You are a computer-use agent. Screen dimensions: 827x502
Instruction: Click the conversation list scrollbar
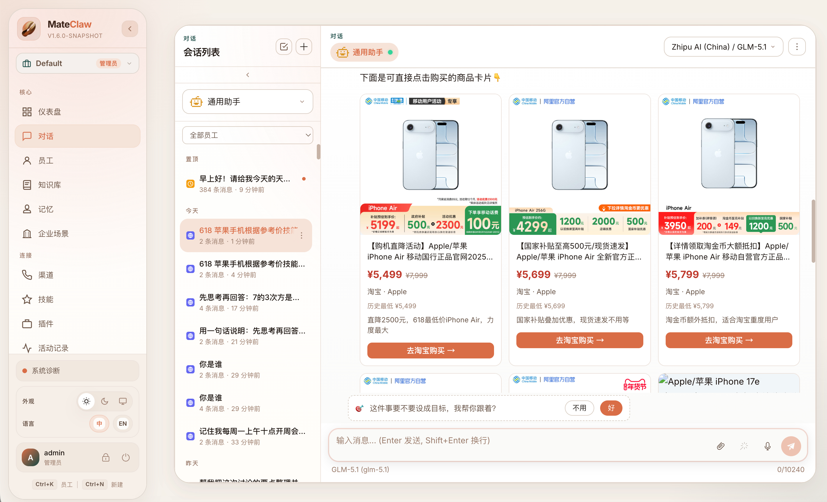click(319, 152)
